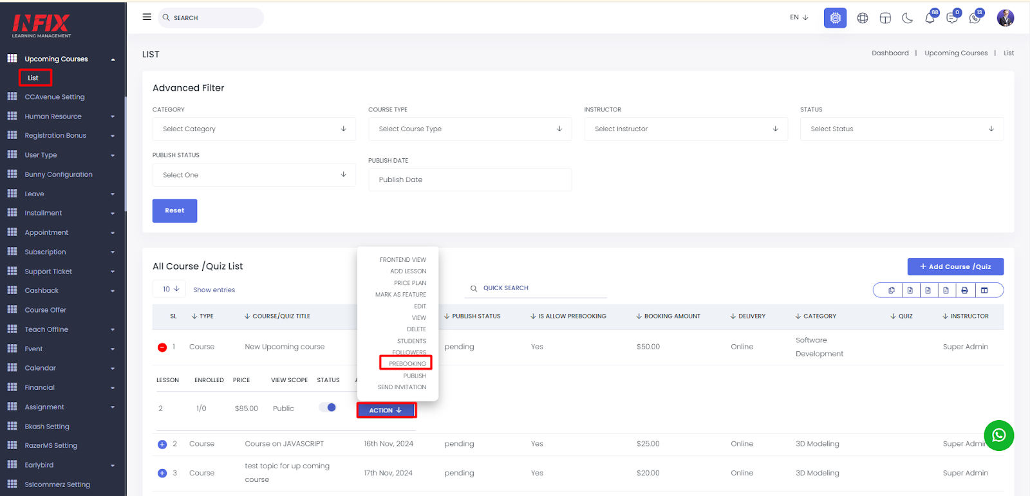
Task: Expand Human Resource sidebar menu
Action: [62, 116]
